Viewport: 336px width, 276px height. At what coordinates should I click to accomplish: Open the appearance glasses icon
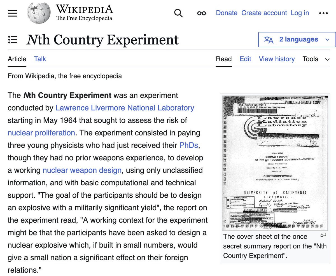[x=201, y=13]
